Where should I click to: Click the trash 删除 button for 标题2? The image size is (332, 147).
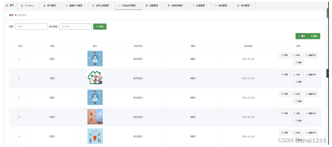tap(299, 82)
